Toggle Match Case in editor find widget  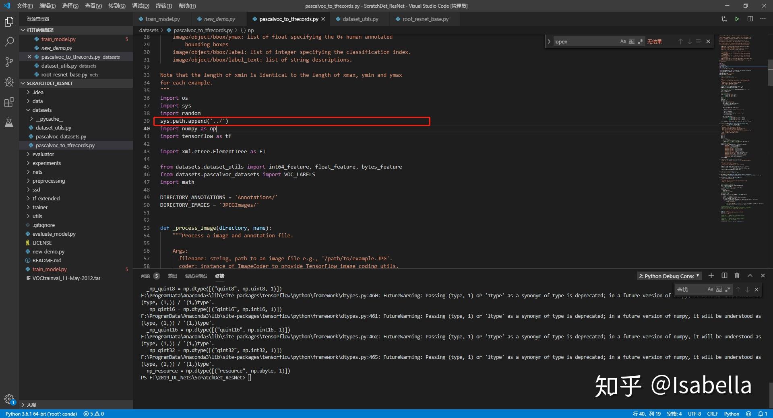point(623,41)
